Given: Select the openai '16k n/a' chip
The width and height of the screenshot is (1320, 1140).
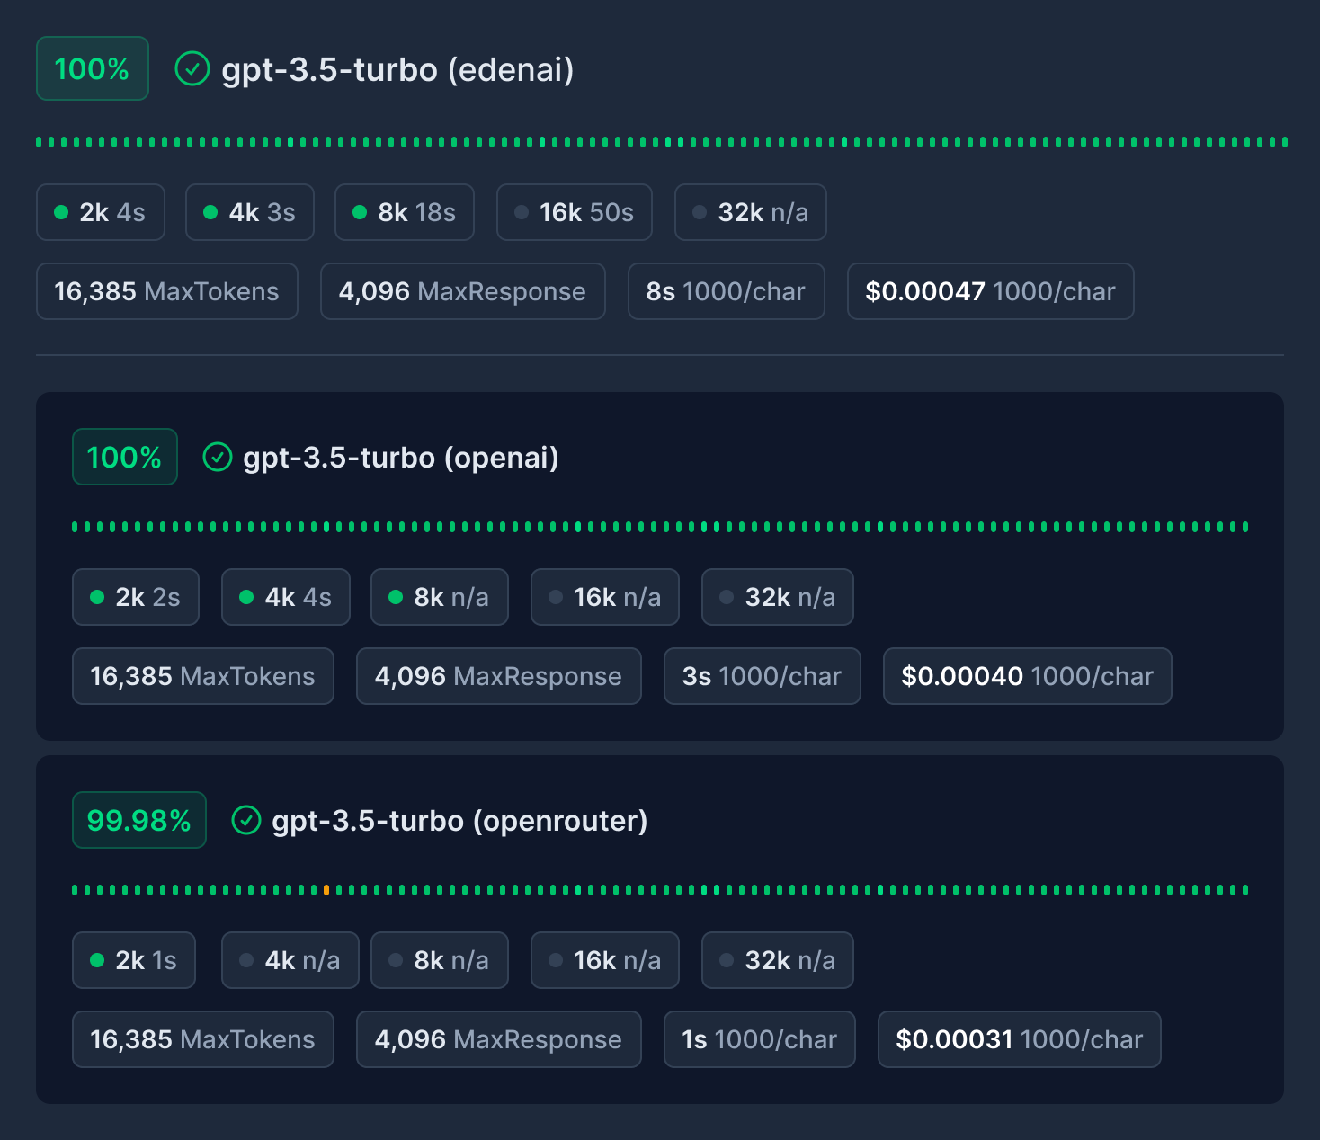Looking at the screenshot, I should pyautogui.click(x=605, y=597).
